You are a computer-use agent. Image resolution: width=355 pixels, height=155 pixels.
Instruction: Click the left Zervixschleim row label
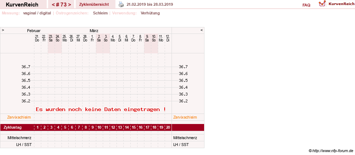(19, 117)
